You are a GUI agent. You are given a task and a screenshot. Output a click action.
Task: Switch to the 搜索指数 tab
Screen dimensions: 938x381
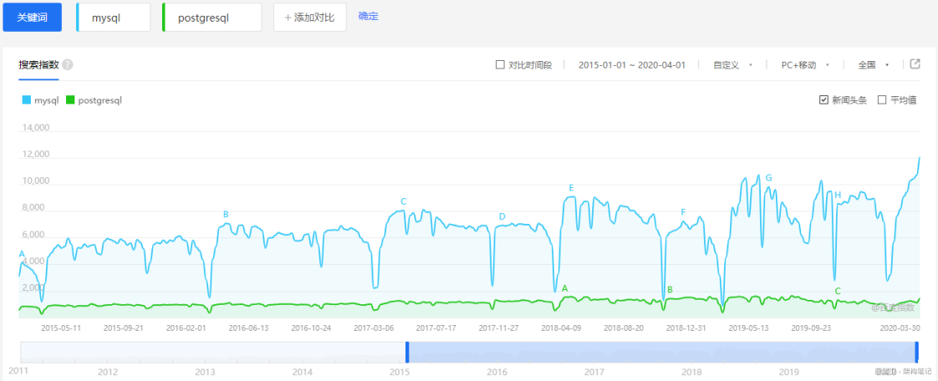pos(39,64)
